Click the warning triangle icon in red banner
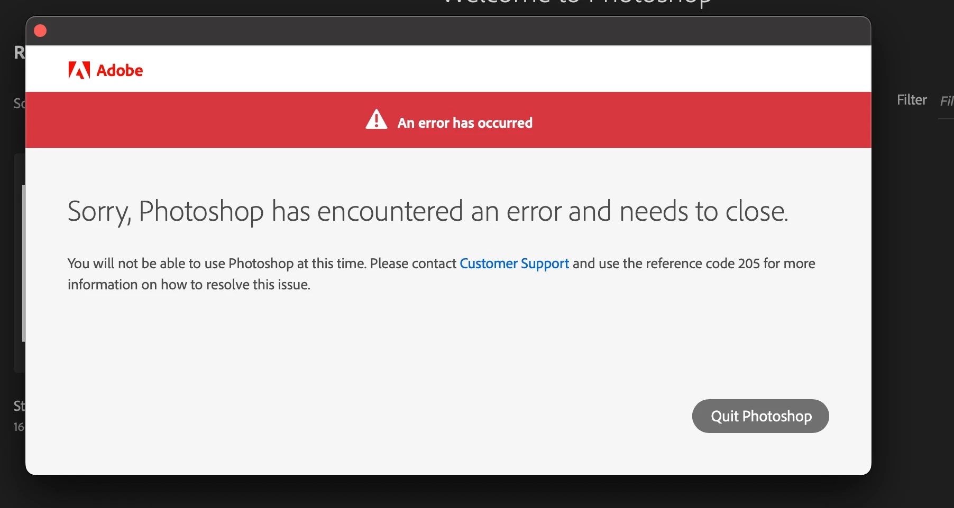Viewport: 954px width, 508px height. (x=377, y=120)
